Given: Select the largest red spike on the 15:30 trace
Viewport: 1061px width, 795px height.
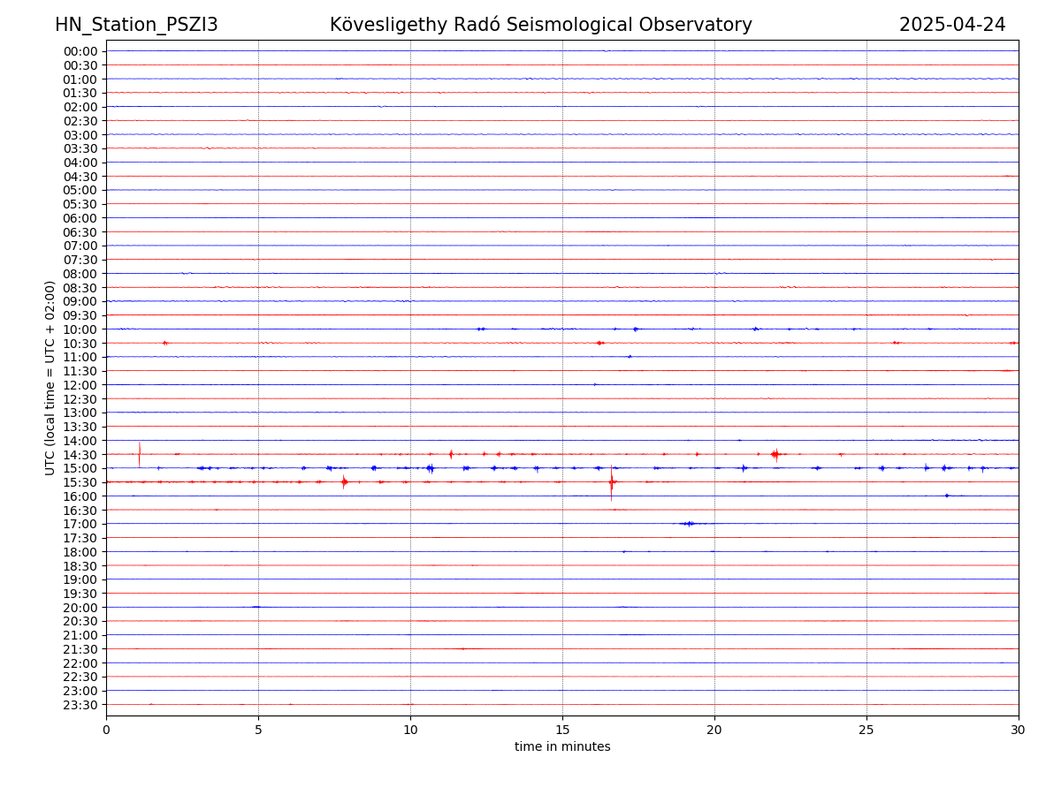Looking at the screenshot, I should pyautogui.click(x=611, y=482).
